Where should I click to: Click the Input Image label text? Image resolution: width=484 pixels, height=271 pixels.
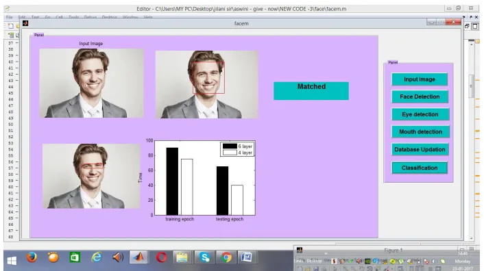click(x=91, y=44)
